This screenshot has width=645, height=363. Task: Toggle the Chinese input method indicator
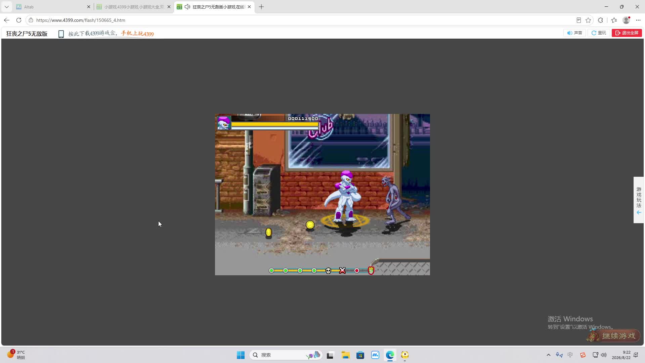click(570, 355)
